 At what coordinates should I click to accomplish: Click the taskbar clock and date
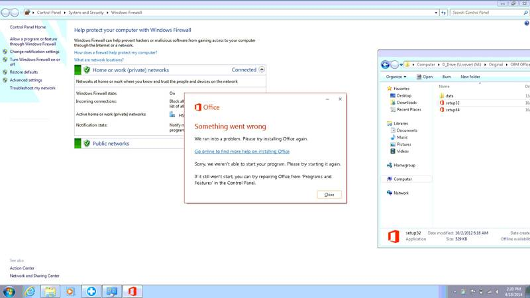point(513,292)
